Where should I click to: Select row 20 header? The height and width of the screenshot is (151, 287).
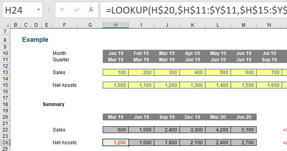5,117
